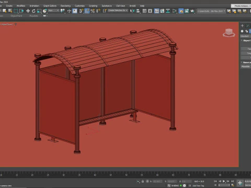Open Standard primitives type dropdown
The height and width of the screenshot is (188, 251).
tap(246, 36)
